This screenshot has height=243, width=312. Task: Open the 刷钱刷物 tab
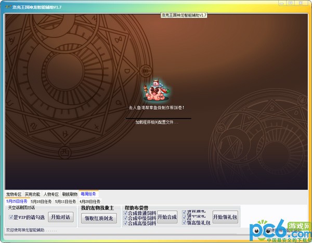click(70, 194)
